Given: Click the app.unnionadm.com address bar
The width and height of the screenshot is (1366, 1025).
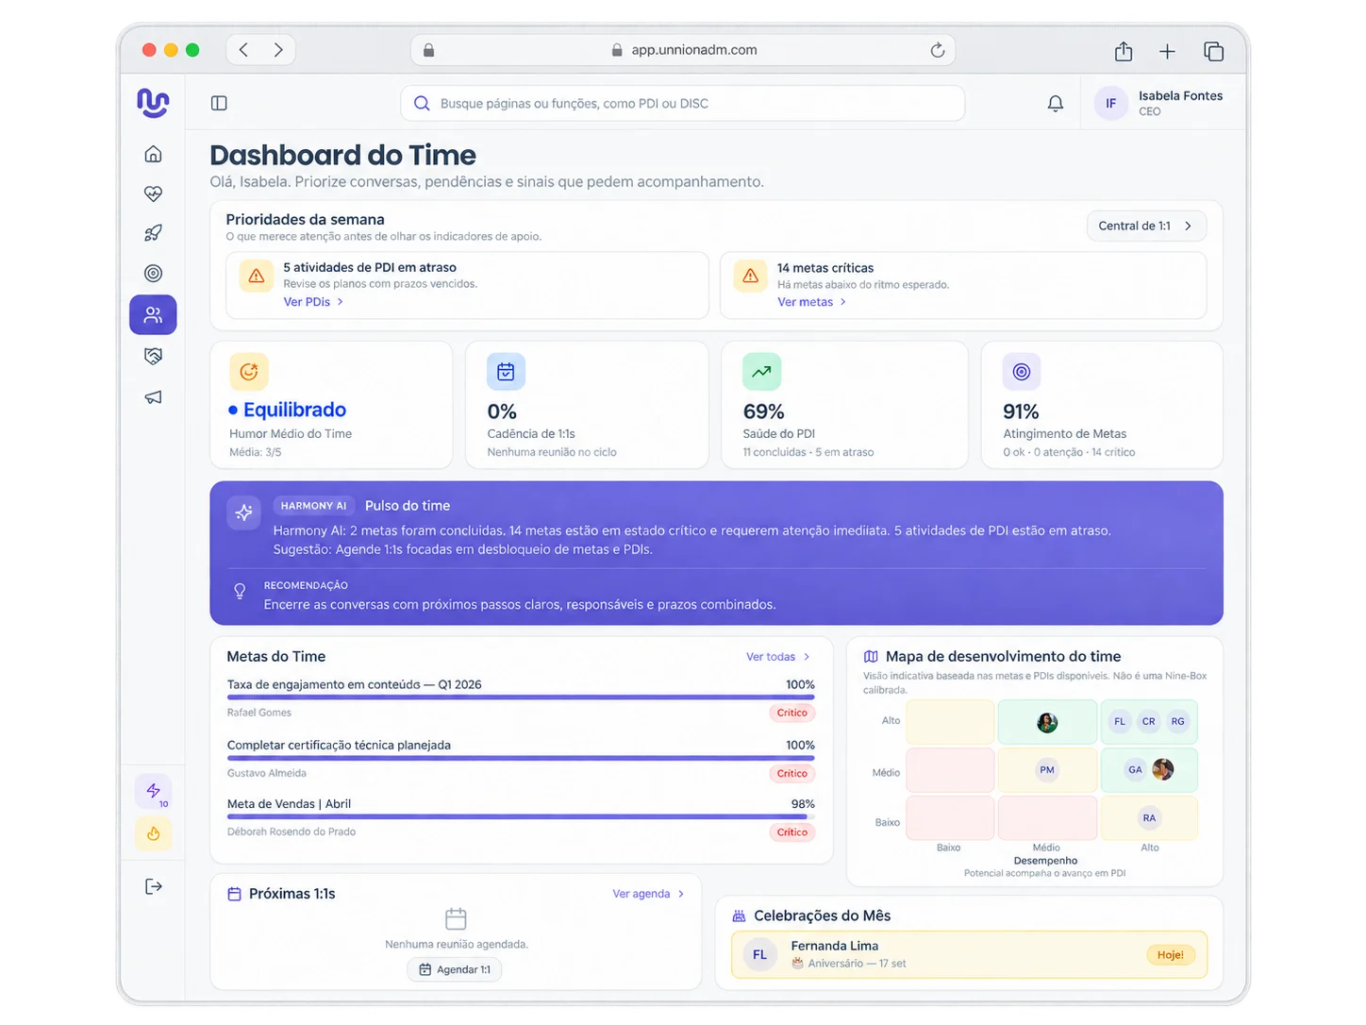Looking at the screenshot, I should point(683,50).
